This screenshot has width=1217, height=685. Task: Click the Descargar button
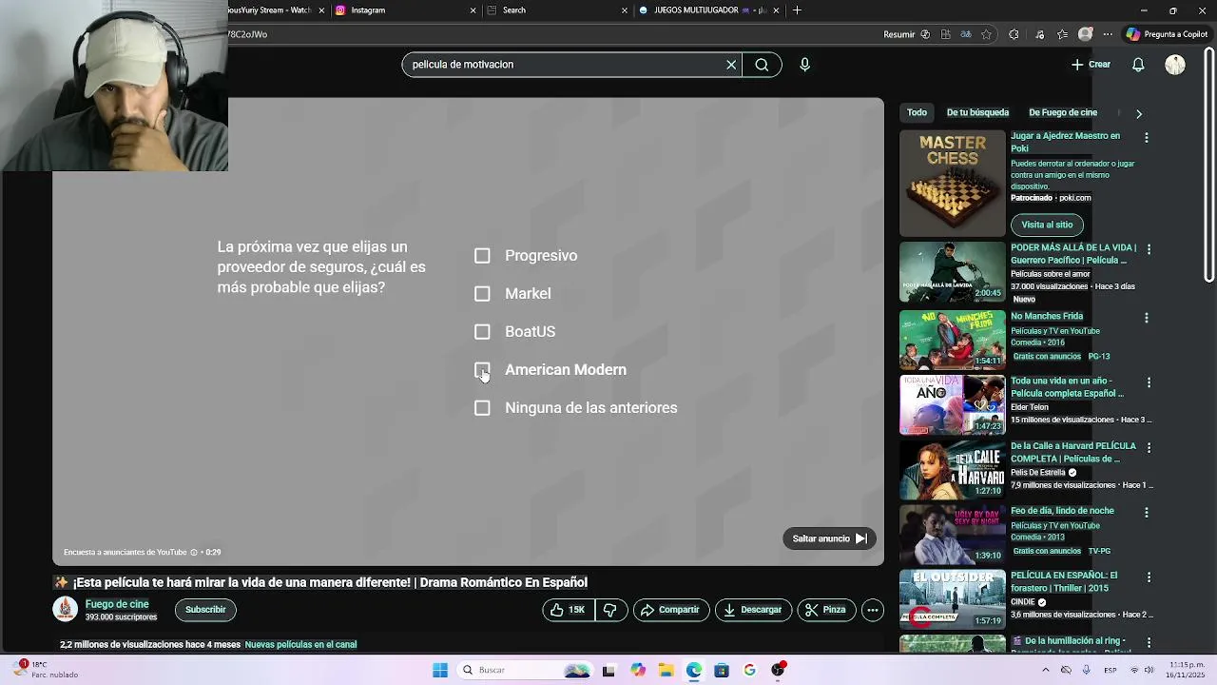click(x=753, y=610)
